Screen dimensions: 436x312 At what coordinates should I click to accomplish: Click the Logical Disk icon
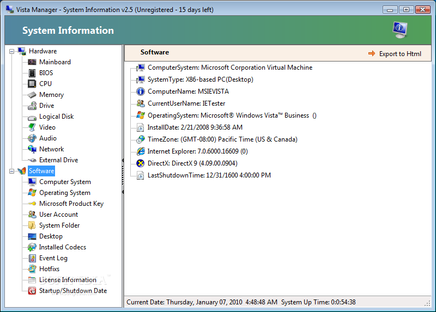32,118
